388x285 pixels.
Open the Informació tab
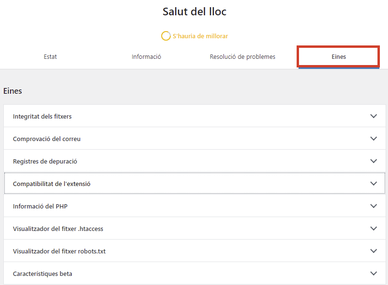tap(146, 56)
